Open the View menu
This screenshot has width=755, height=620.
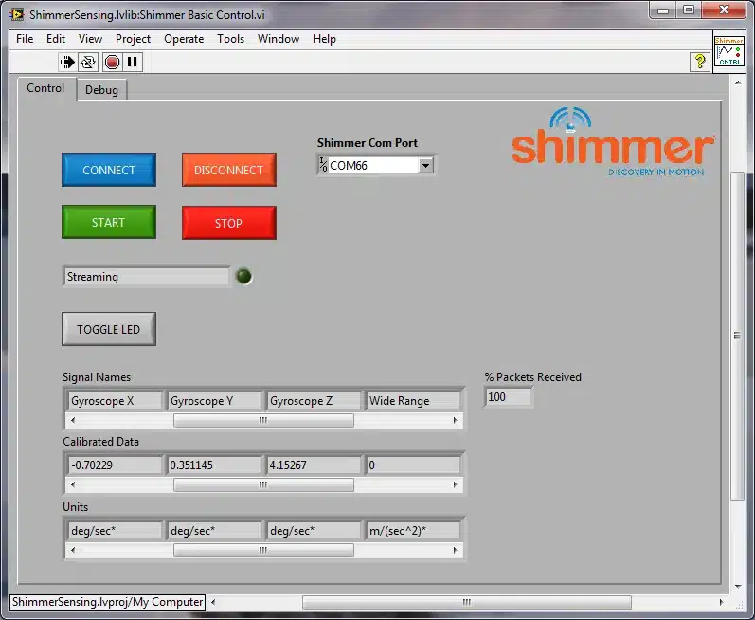[90, 39]
